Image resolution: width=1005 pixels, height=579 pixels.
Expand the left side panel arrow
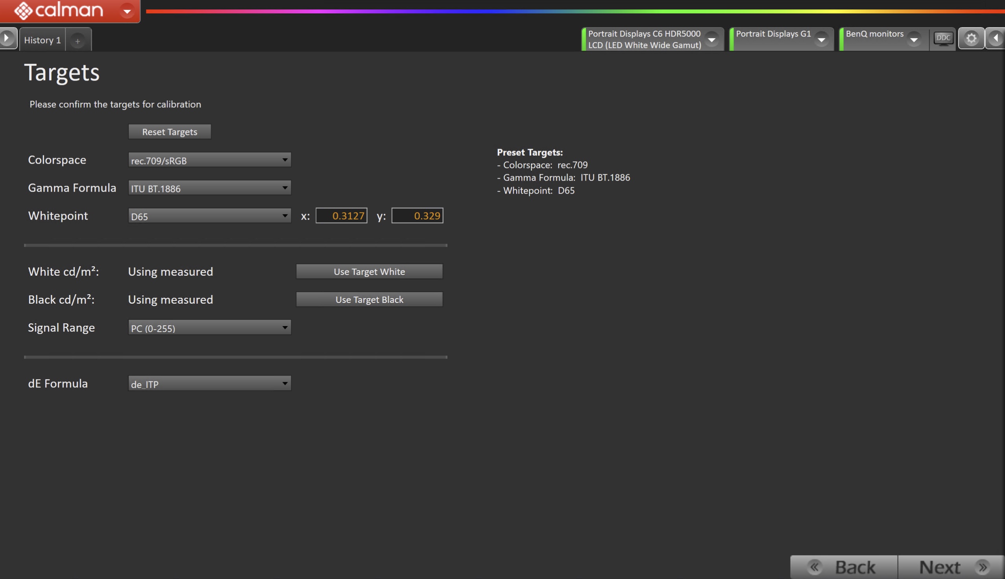click(7, 38)
